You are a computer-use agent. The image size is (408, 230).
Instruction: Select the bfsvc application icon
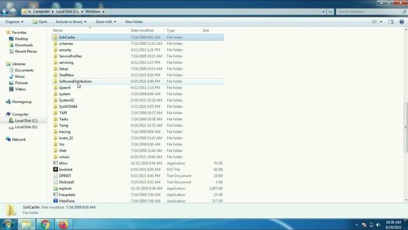point(55,164)
